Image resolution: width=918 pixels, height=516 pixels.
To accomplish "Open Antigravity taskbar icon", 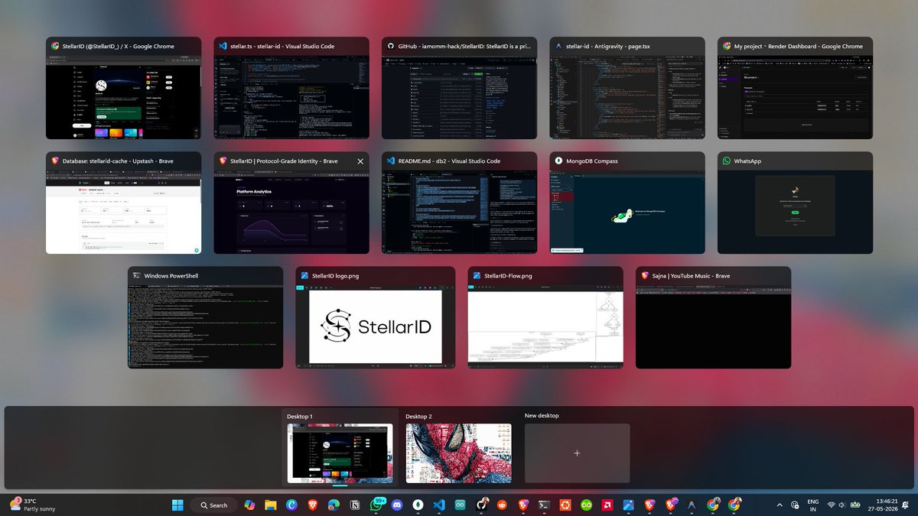I will pos(692,505).
